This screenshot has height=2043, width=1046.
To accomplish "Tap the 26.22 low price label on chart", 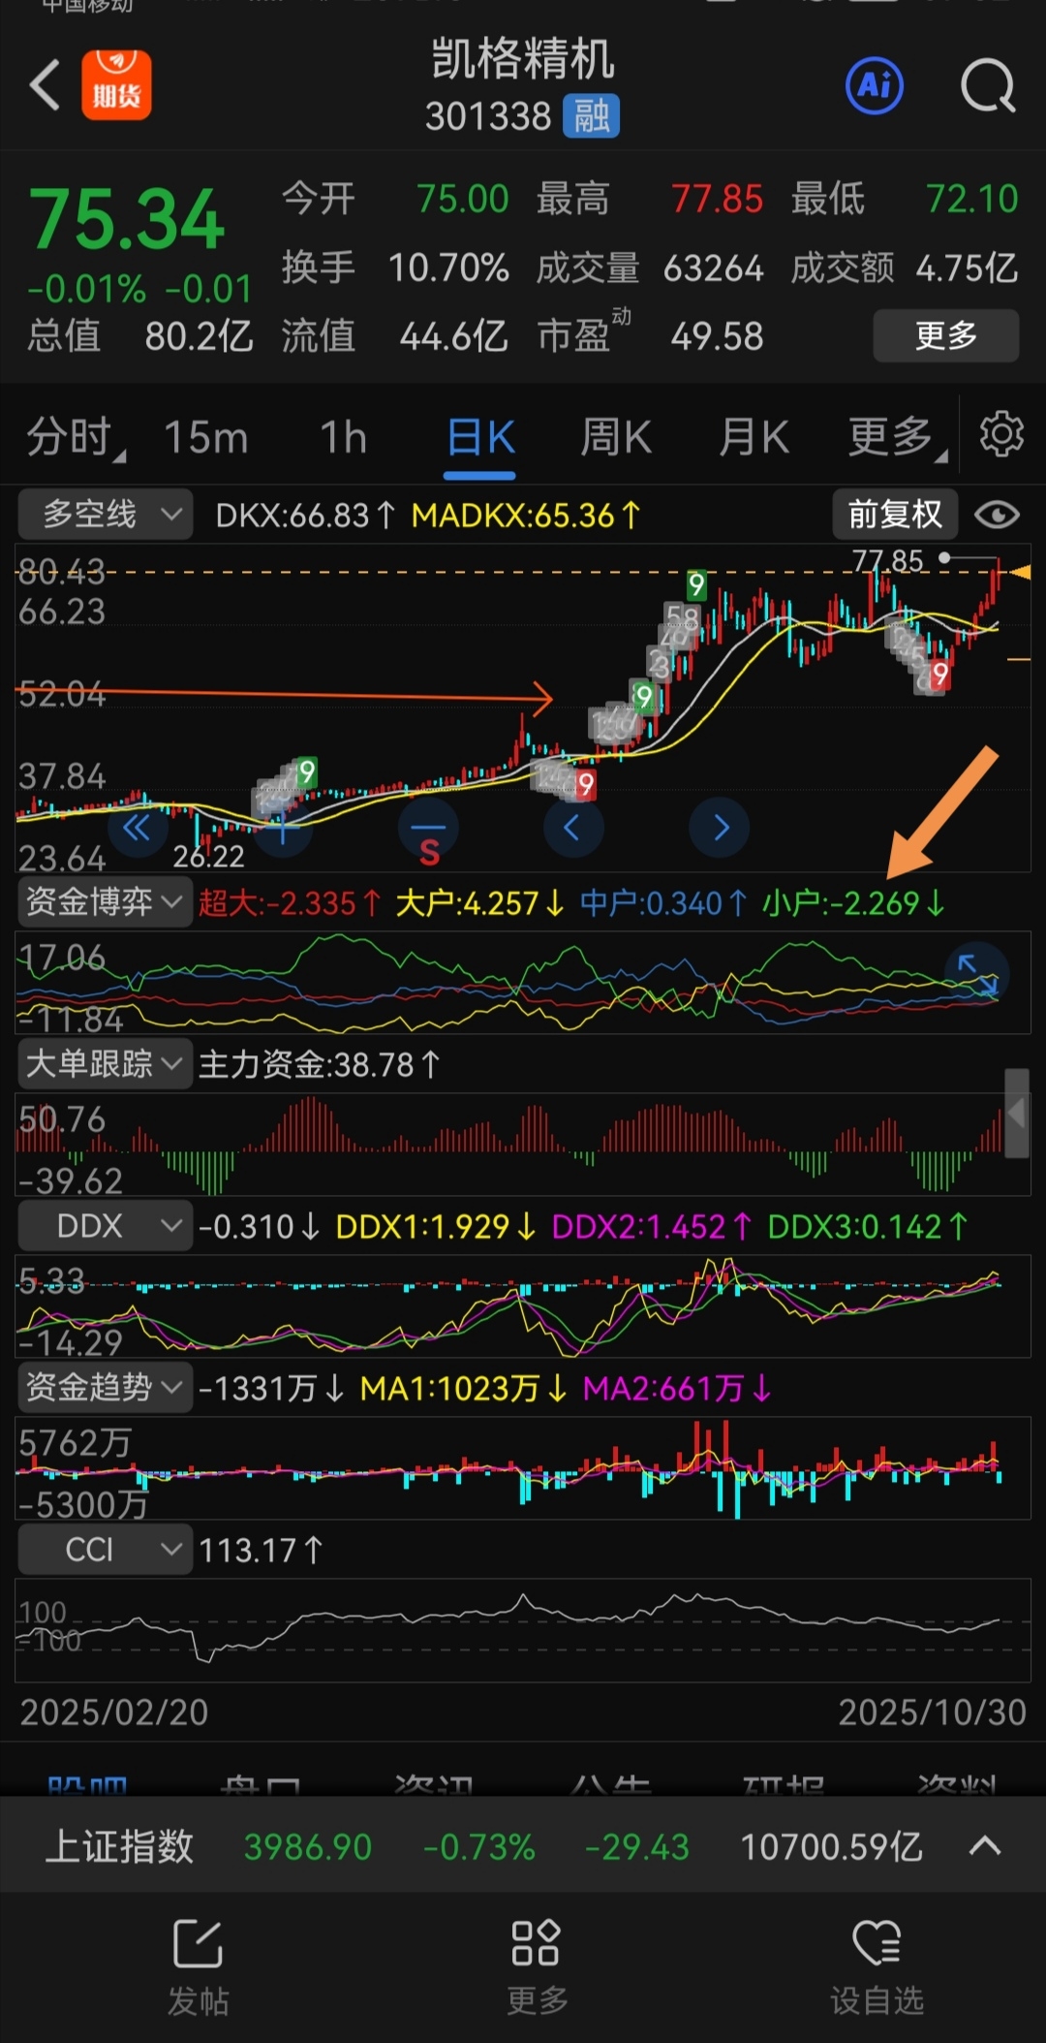I will click(208, 856).
